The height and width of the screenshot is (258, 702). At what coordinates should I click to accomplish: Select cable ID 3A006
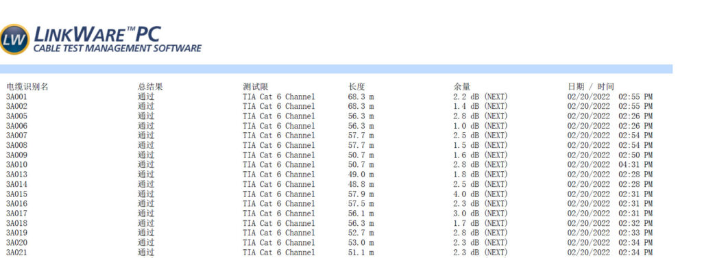[16, 126]
